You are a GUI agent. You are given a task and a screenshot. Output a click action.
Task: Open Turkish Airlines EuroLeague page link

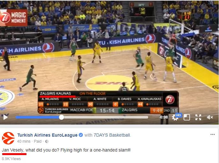click(47, 135)
